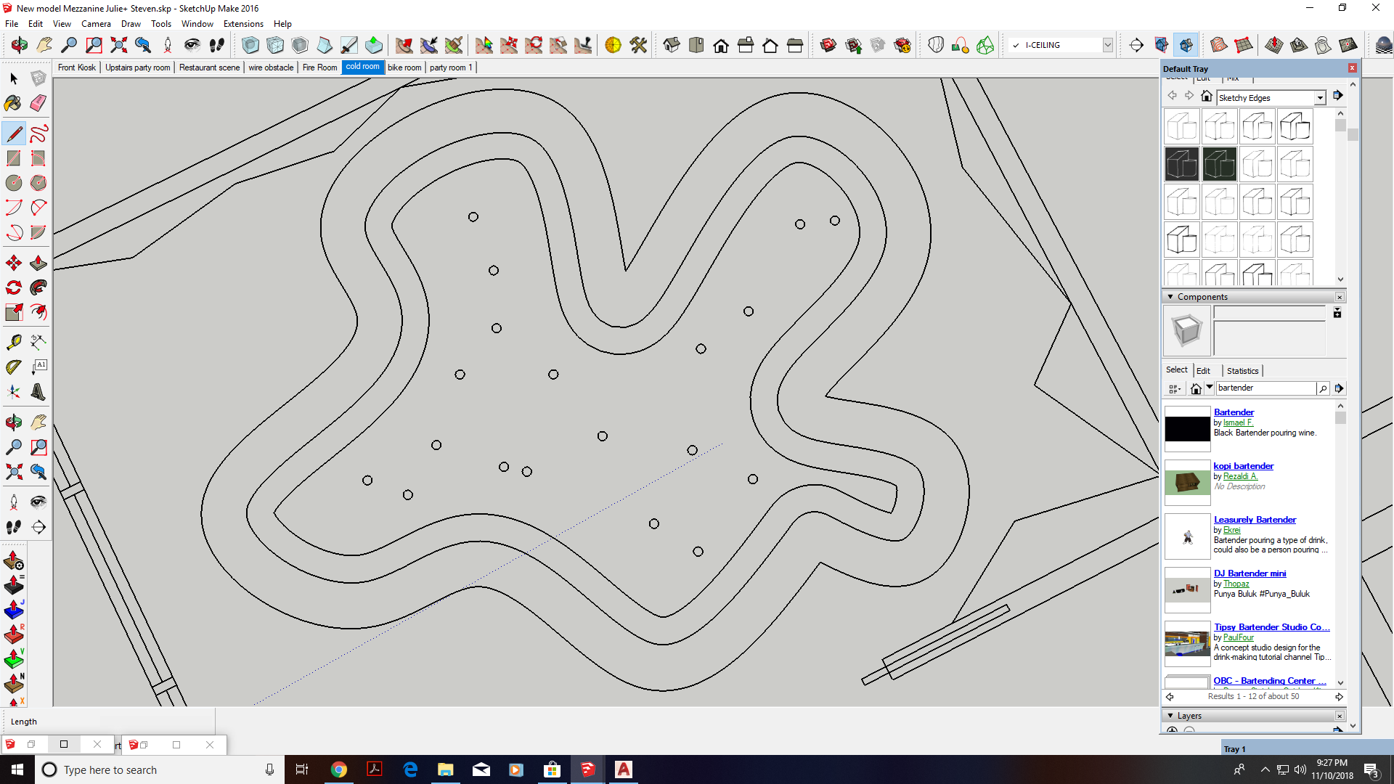Click the Zoom Extents icon
The image size is (1394, 784).
pos(118,45)
